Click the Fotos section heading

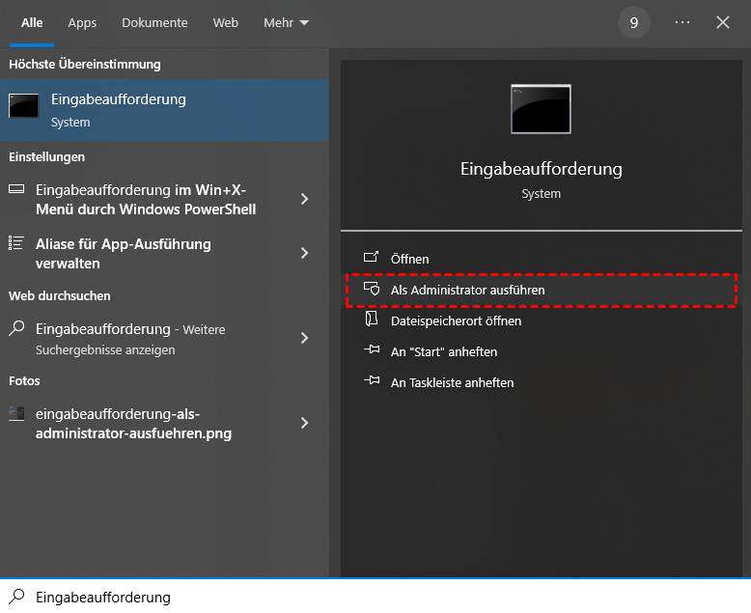[x=24, y=380]
